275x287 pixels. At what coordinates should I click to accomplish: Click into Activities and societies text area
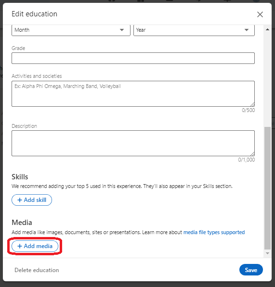coord(133,94)
